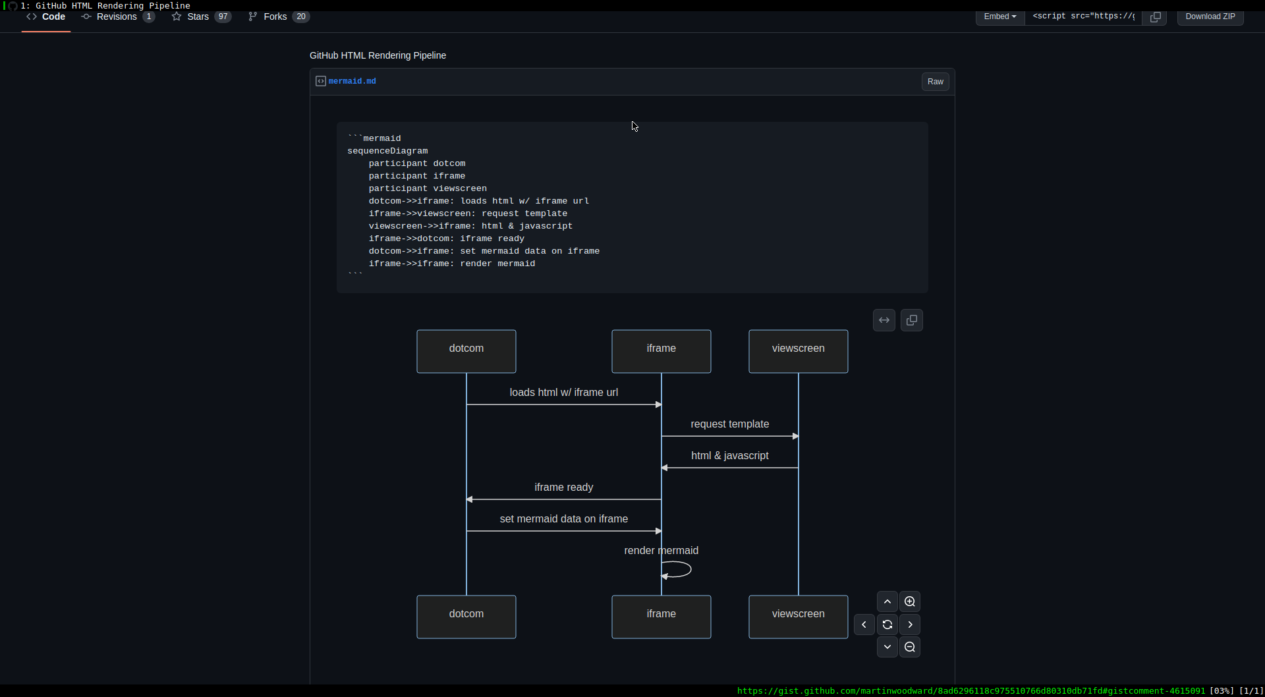1265x697 pixels.
Task: Click the file icon next to mermaid.md
Action: (321, 81)
